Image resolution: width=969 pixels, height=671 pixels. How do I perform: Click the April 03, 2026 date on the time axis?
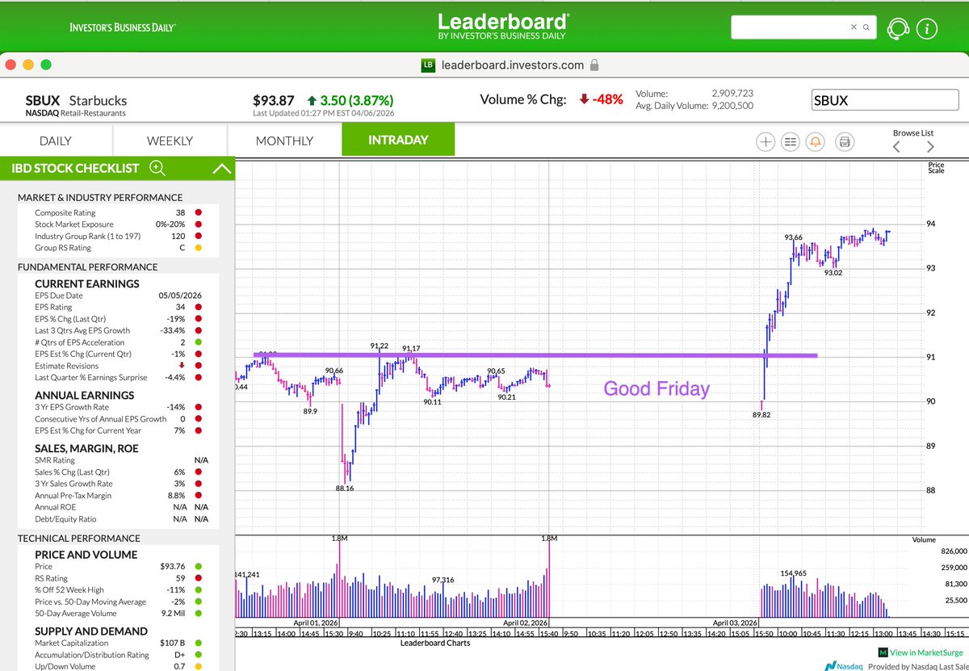pyautogui.click(x=736, y=623)
